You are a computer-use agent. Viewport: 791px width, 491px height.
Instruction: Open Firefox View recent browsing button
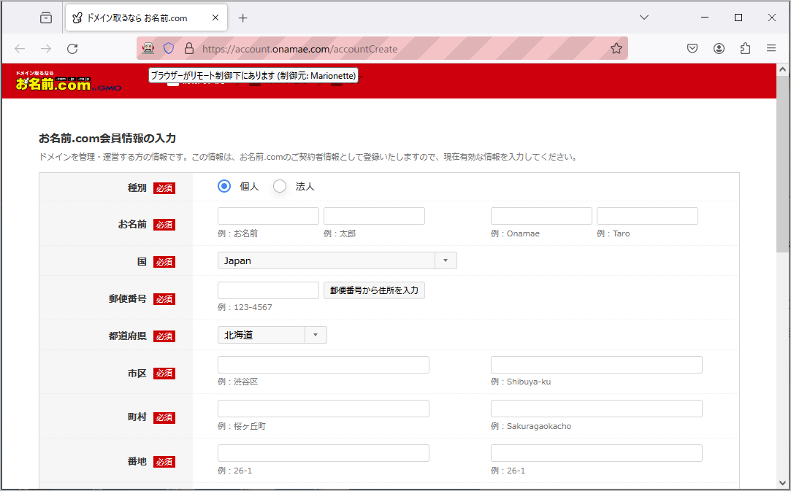coord(46,18)
